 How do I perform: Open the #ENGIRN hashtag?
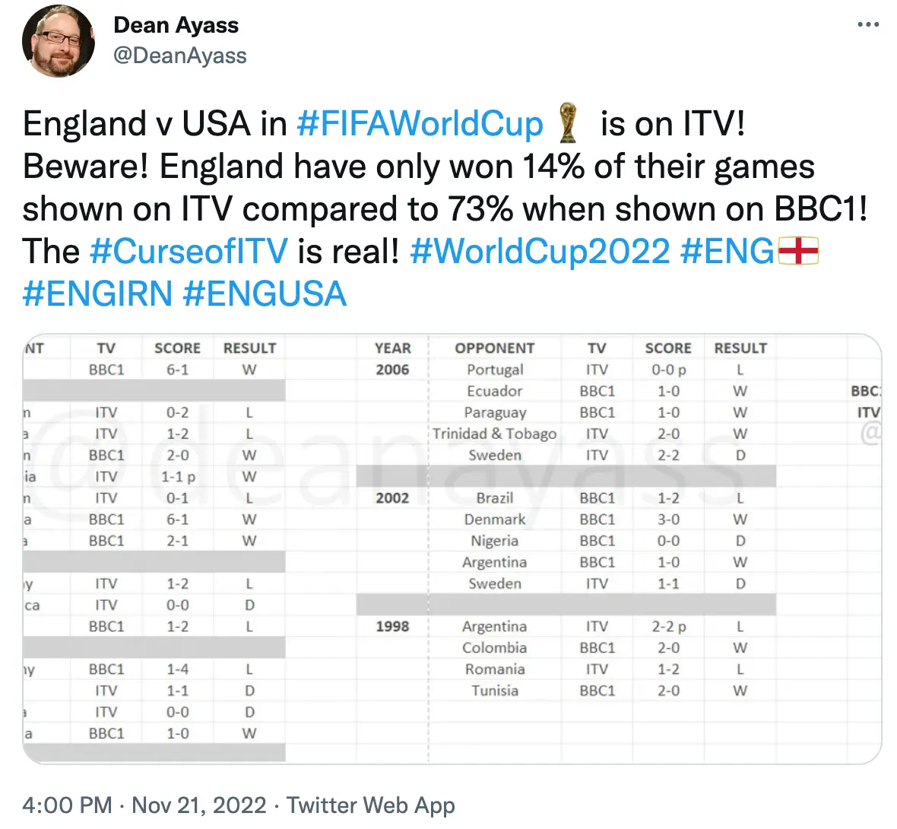click(x=97, y=294)
